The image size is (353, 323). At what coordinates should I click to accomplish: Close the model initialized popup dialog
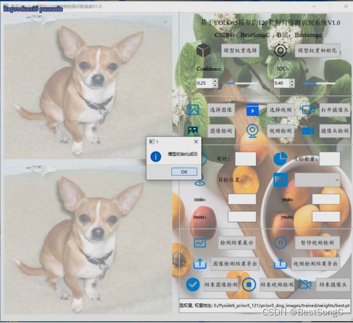[196, 141]
